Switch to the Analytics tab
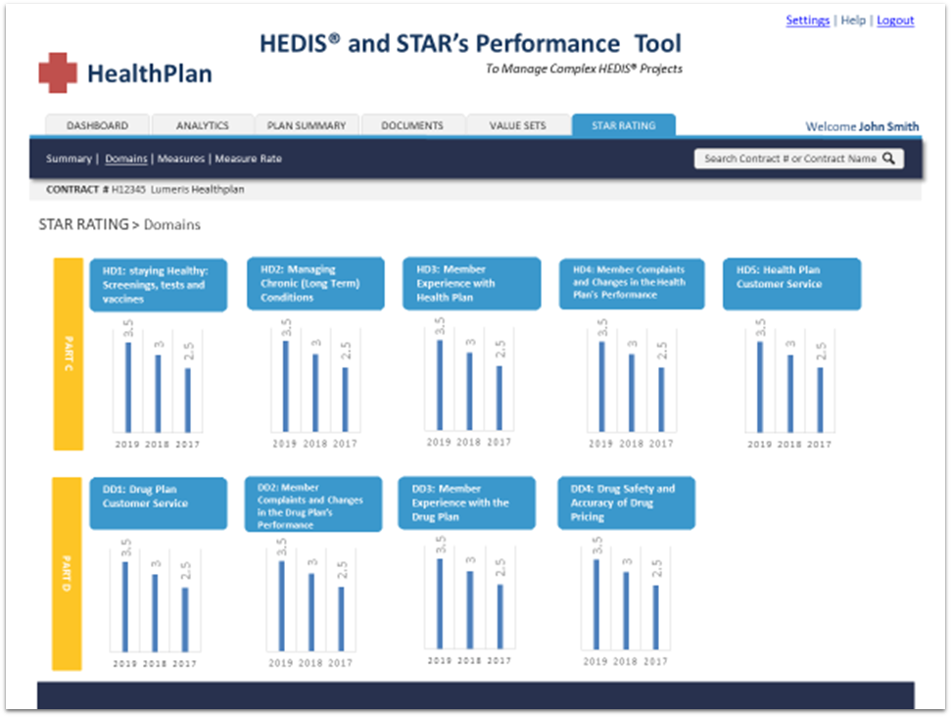 203,125
